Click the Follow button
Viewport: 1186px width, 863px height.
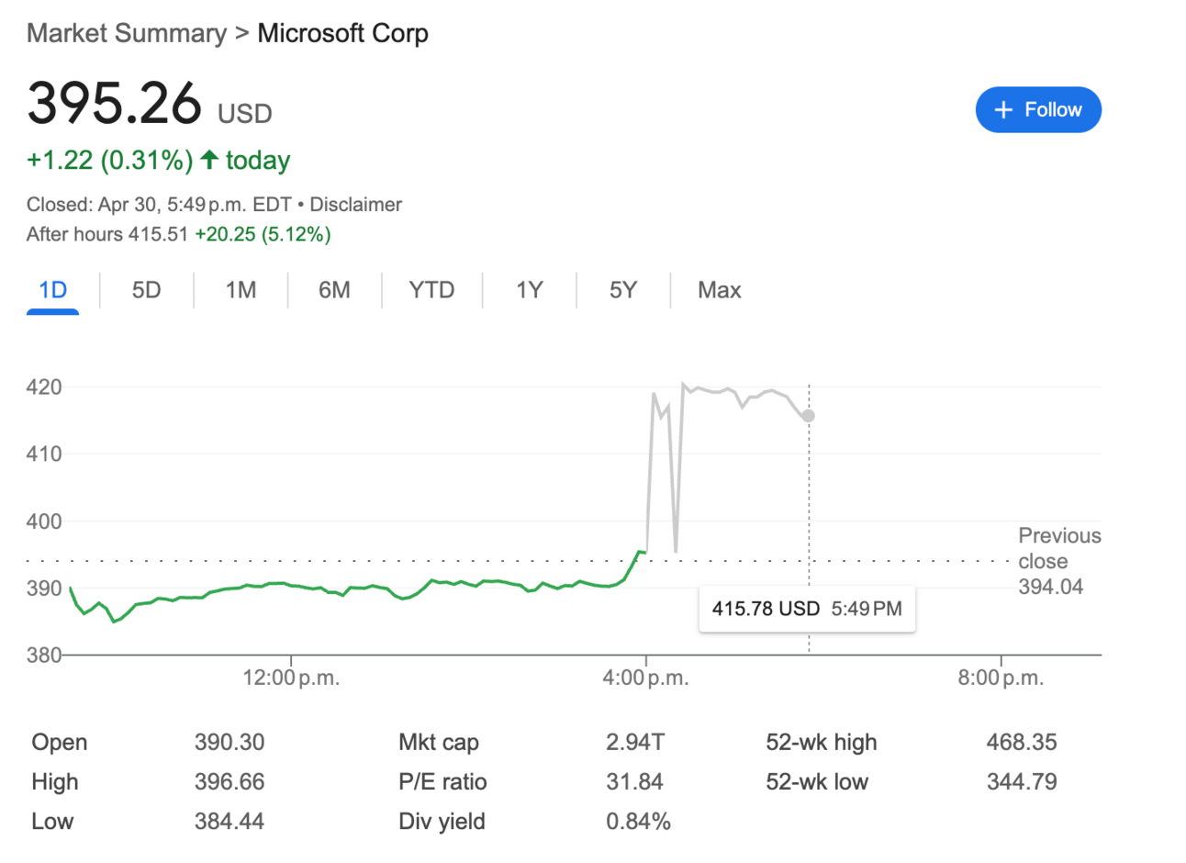tap(1038, 110)
